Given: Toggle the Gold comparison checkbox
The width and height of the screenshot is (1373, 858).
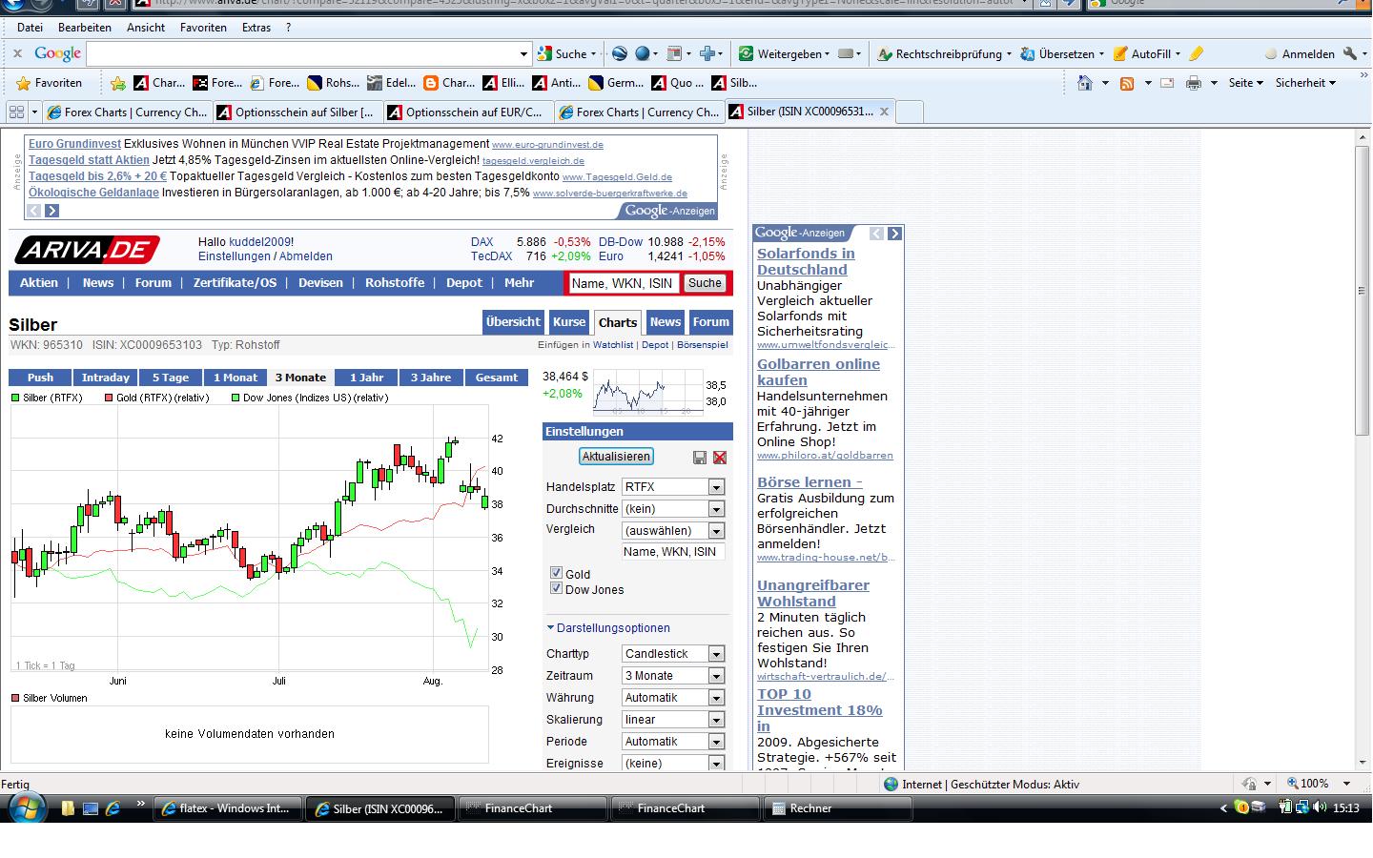Looking at the screenshot, I should [556, 573].
